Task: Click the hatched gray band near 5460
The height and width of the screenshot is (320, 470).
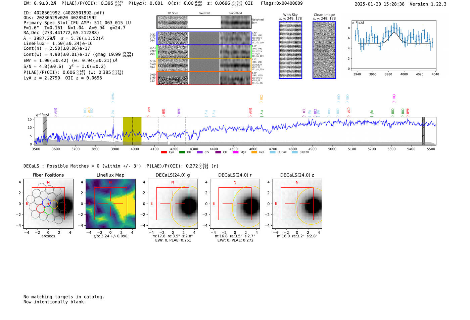Action: click(423, 131)
